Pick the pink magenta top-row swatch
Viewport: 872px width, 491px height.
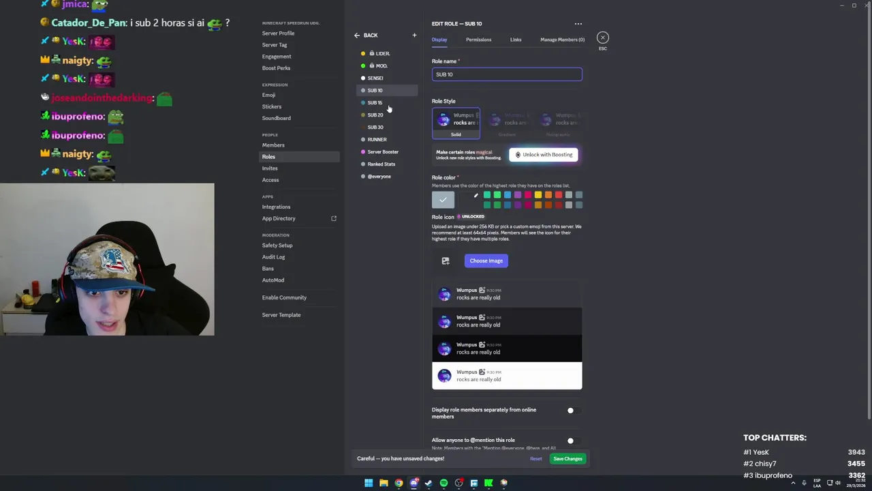tap(528, 195)
